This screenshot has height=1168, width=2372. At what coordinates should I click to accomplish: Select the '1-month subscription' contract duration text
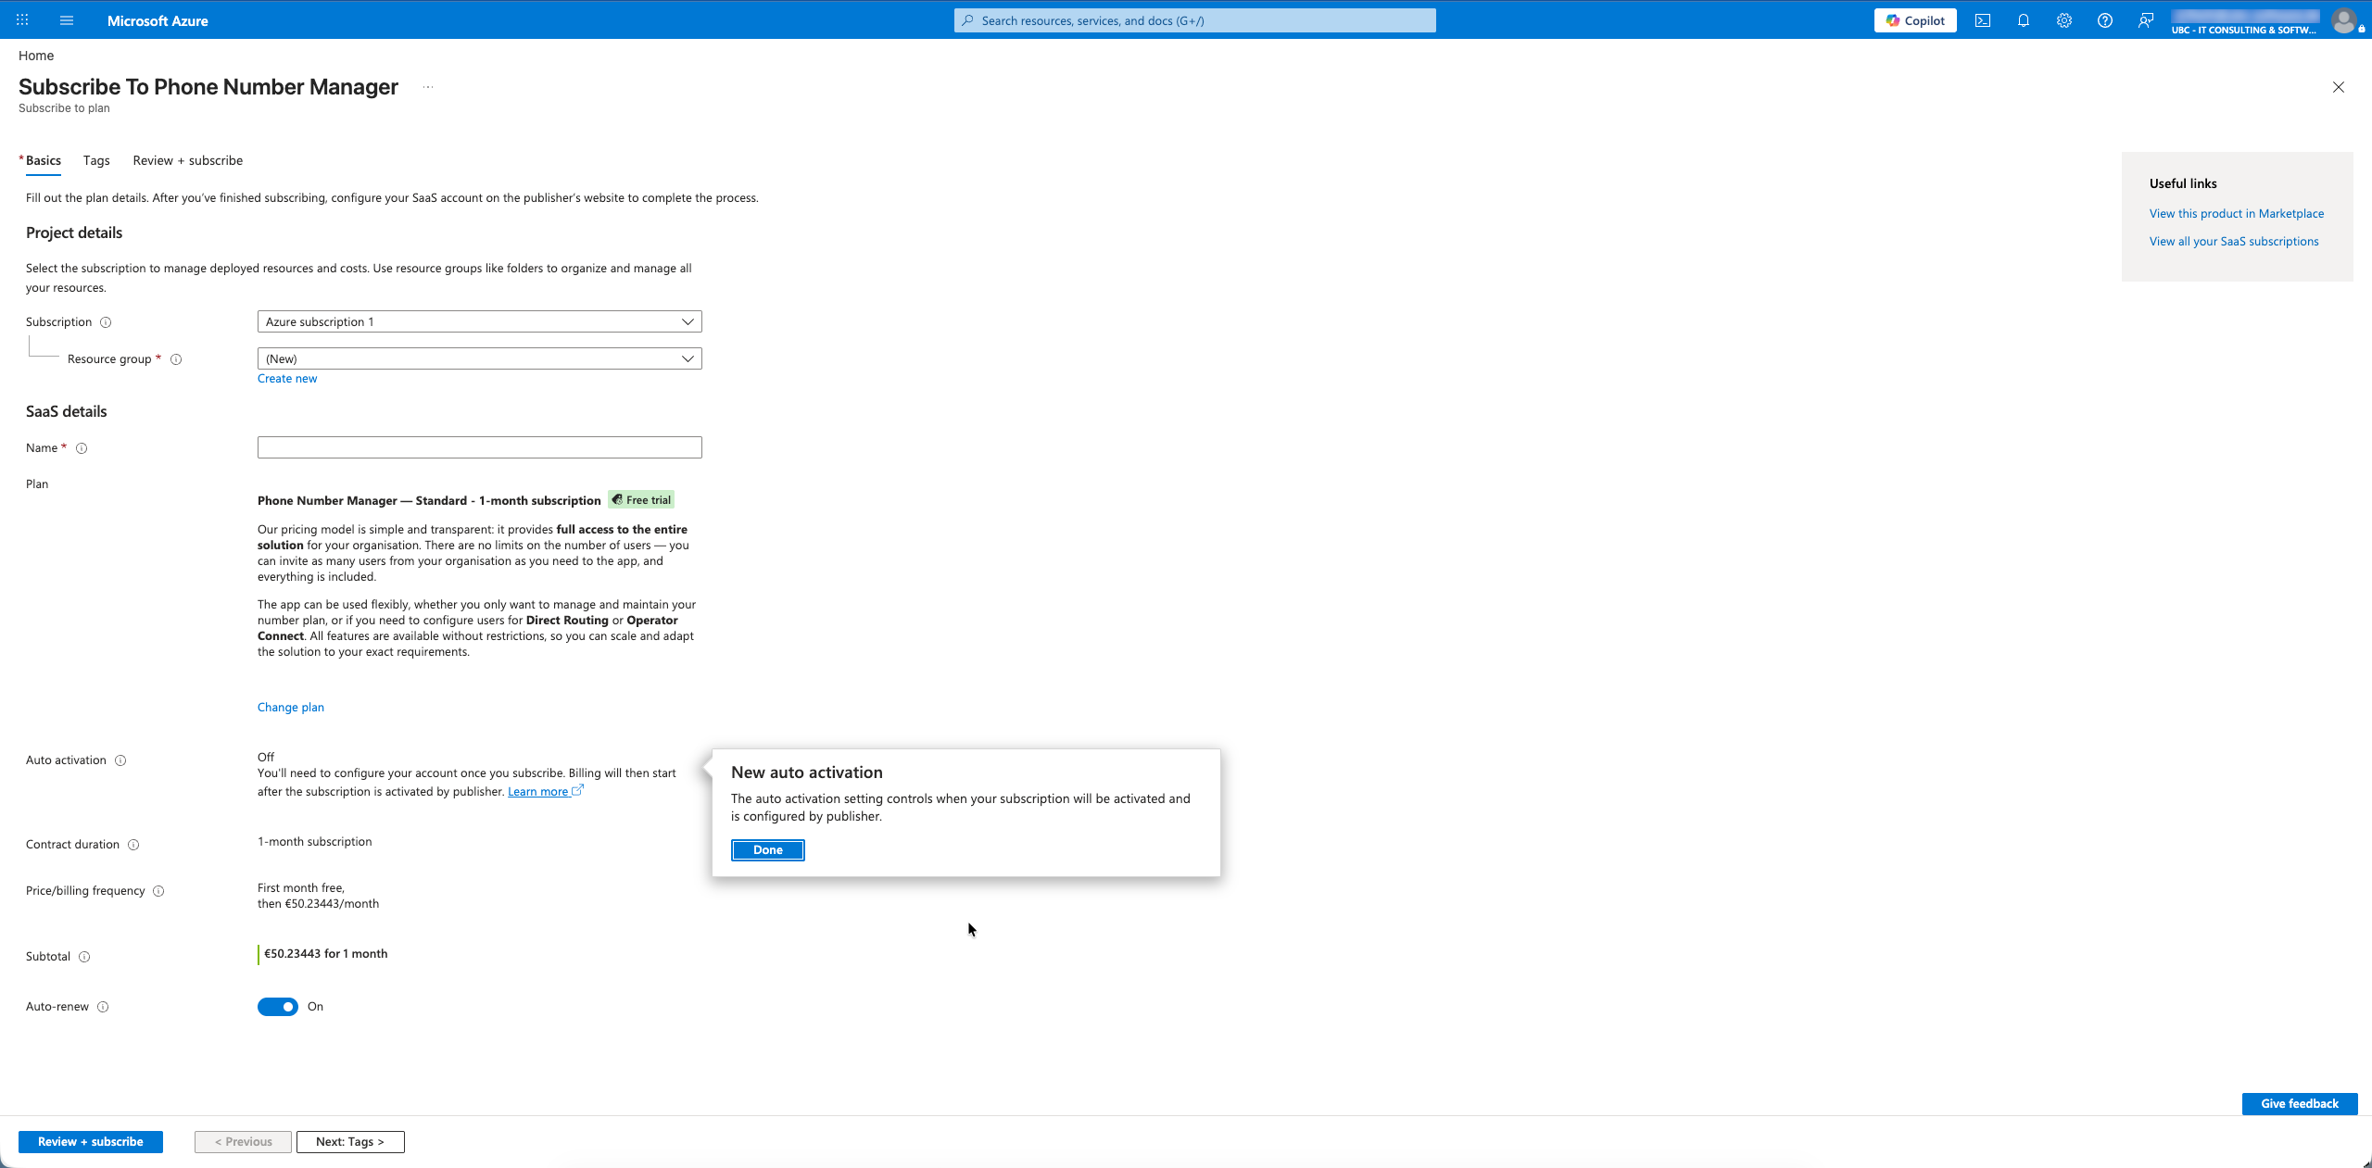[315, 842]
